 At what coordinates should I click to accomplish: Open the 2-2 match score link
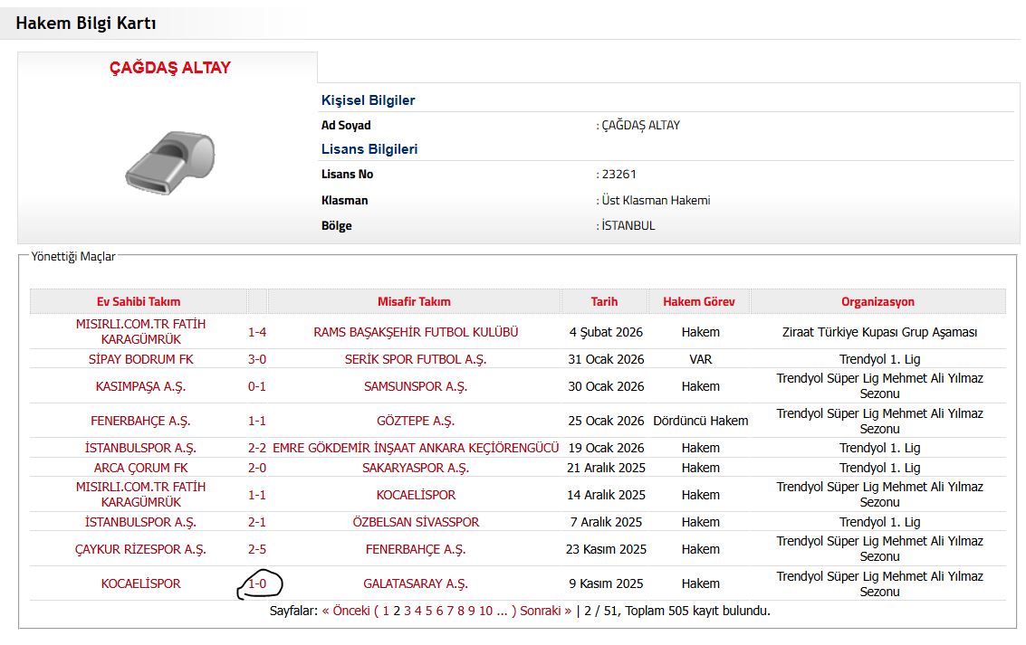pos(257,448)
